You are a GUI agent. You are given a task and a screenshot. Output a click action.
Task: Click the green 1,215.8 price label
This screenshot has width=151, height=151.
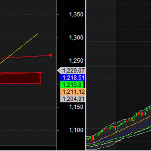point(72,85)
